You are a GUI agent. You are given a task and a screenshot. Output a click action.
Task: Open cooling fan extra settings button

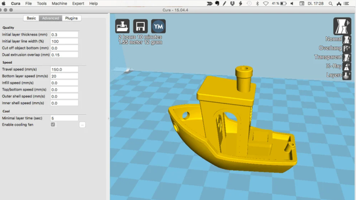82,125
